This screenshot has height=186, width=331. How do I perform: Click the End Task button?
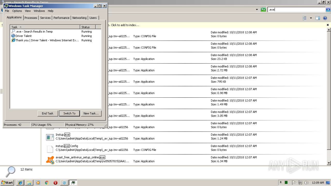click(x=48, y=113)
